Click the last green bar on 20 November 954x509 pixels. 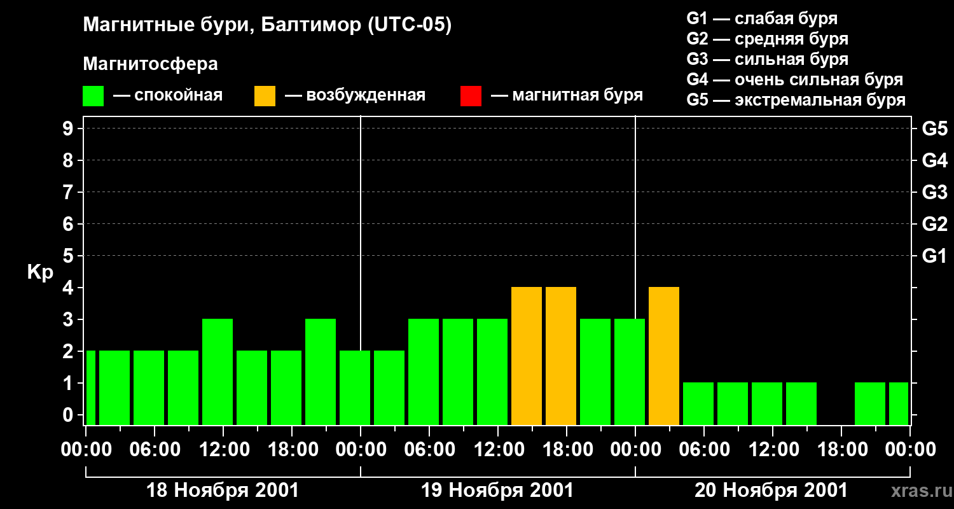[x=899, y=403]
